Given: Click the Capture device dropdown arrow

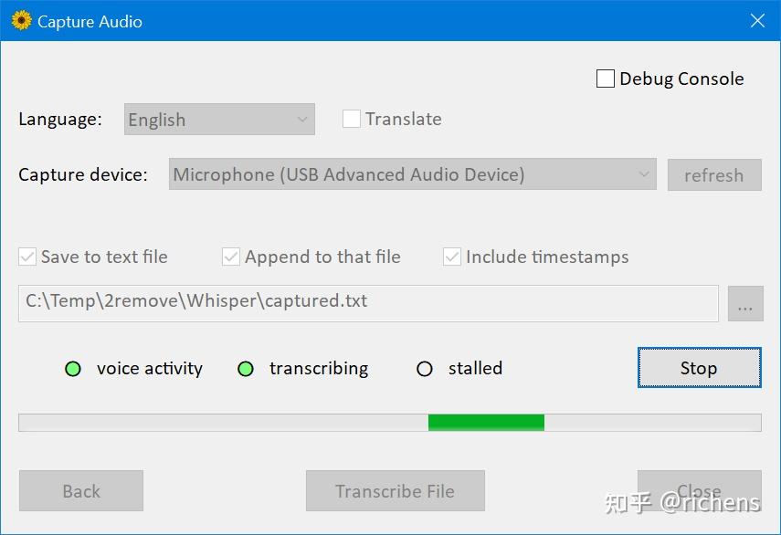Looking at the screenshot, I should click(645, 174).
